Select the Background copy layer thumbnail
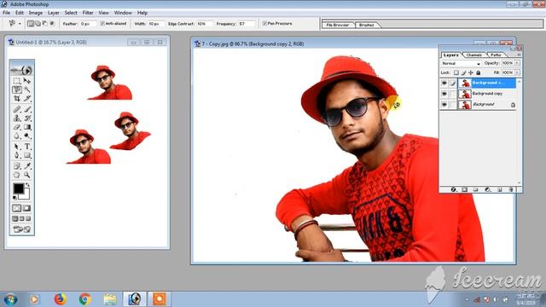The height and width of the screenshot is (307, 546). click(464, 94)
